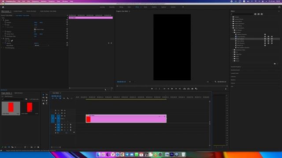This screenshot has width=282, height=158.
Task: Open the Lumetri Color panel
Action: coord(235,73)
